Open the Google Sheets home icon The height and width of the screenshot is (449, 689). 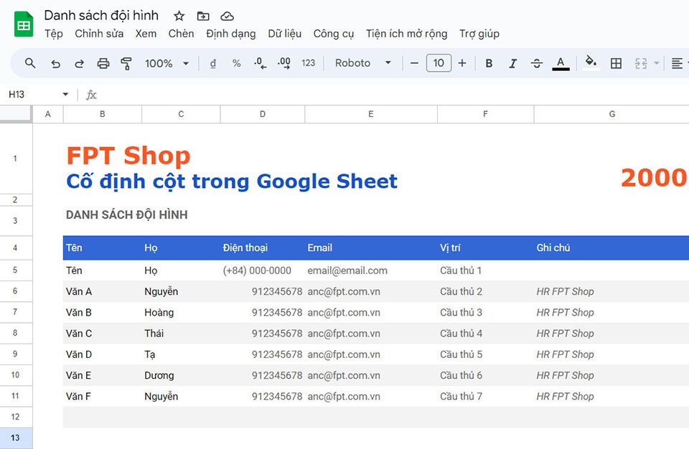pyautogui.click(x=24, y=24)
